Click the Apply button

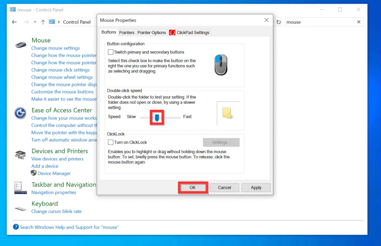pos(256,188)
